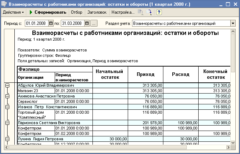The height and width of the screenshot is (154, 240).
Task: Click the Отбор toolbar button
Action: (x=76, y=12)
